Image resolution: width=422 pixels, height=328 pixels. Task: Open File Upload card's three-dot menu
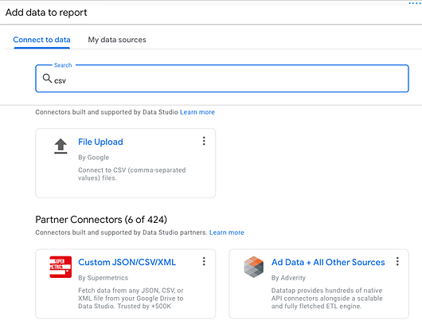[x=204, y=141]
